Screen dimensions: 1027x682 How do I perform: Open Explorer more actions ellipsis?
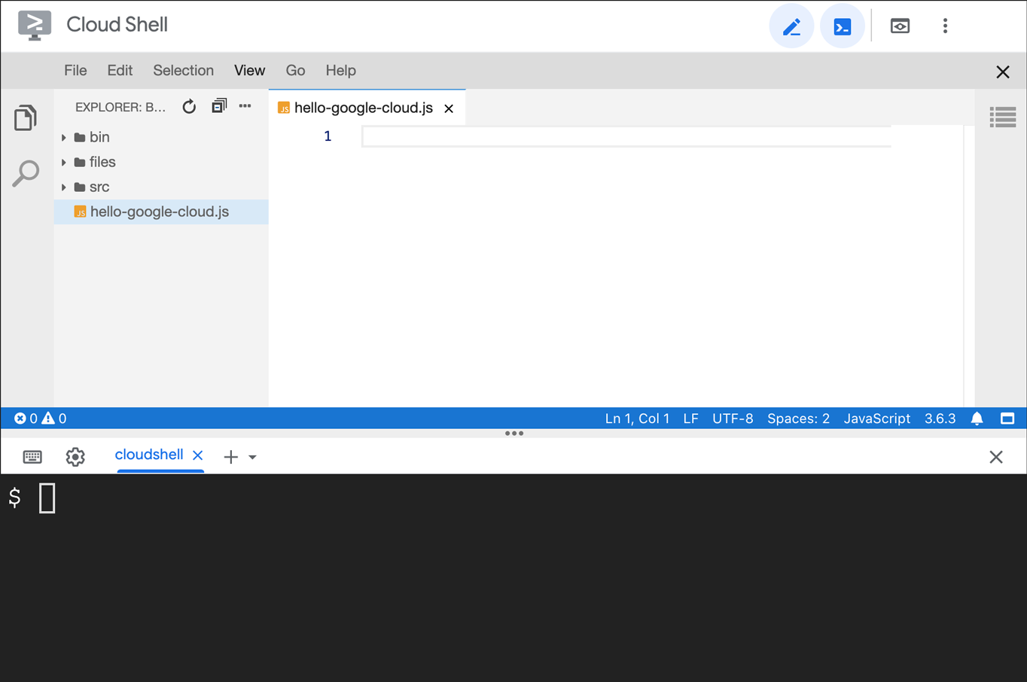[x=245, y=106]
